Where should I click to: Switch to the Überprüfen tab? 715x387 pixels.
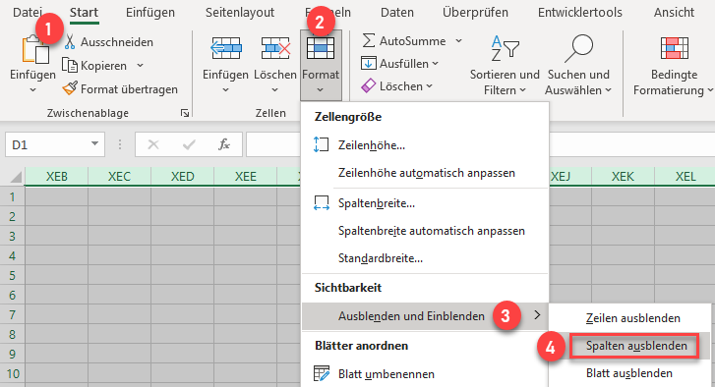point(475,13)
